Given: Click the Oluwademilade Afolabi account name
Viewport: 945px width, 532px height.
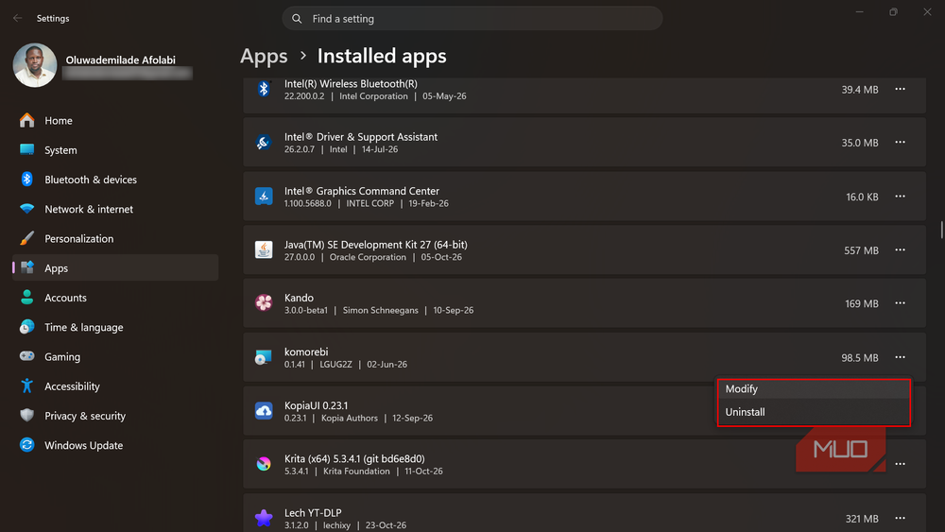Looking at the screenshot, I should [x=121, y=60].
